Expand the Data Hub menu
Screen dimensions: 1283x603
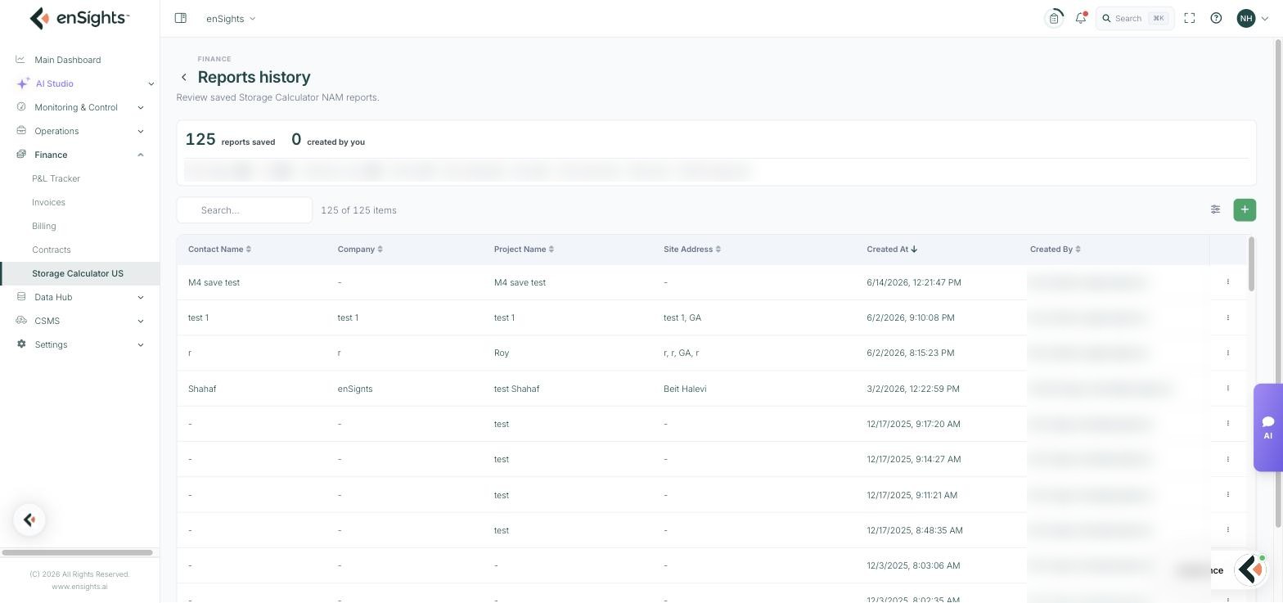80,297
